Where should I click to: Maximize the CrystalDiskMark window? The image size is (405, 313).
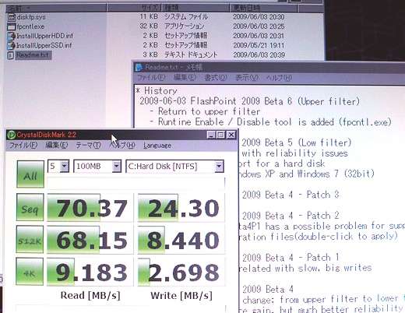[x=221, y=135]
